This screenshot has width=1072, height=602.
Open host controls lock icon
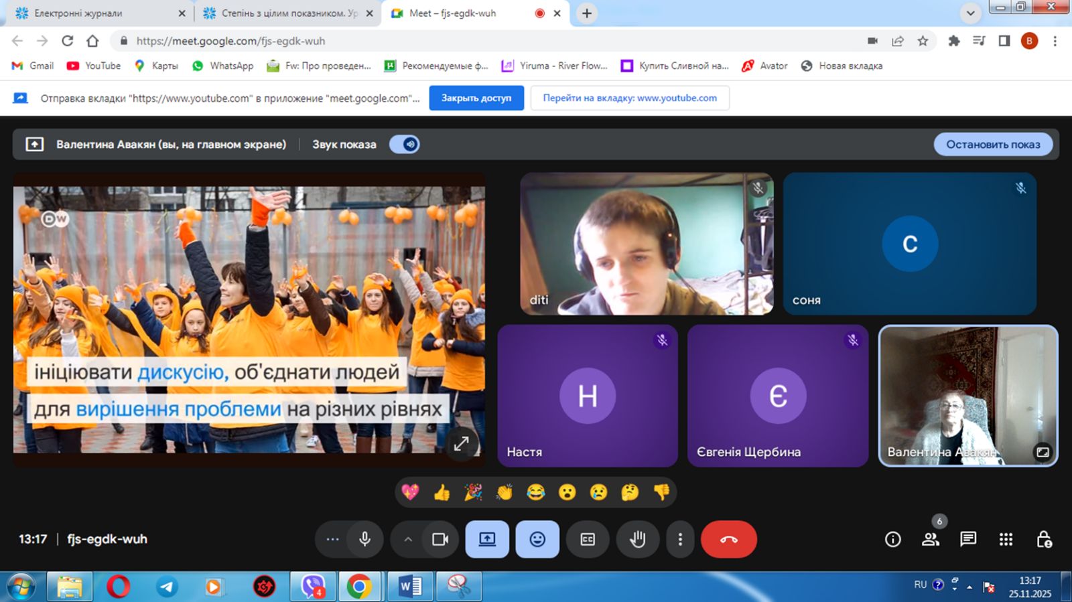click(x=1043, y=539)
